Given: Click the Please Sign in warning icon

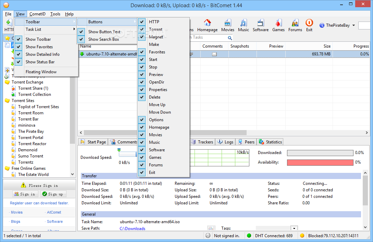Looking at the screenshot, I should pyautogui.click(x=23, y=185).
